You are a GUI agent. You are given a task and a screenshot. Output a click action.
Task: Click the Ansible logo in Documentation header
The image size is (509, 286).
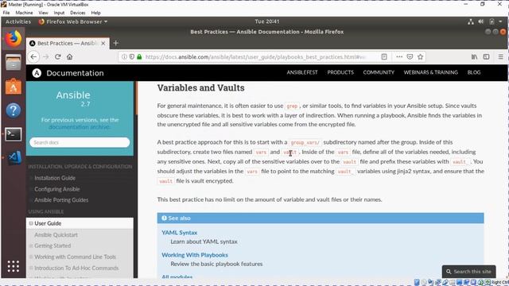[37, 73]
